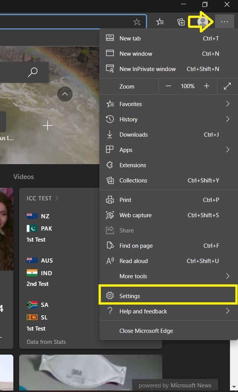
Task: Switch to the Videos feed tab
Action: point(24,177)
